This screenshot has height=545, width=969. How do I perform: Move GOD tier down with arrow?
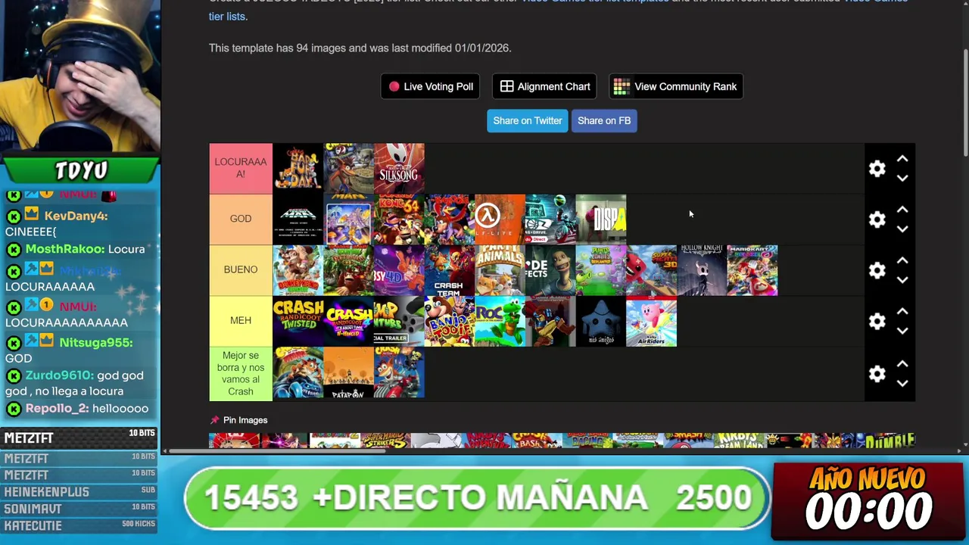tap(902, 229)
